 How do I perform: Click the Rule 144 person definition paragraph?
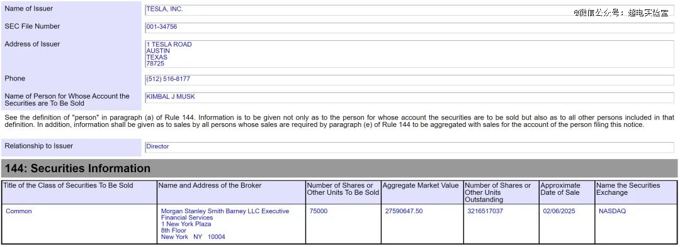(339, 121)
